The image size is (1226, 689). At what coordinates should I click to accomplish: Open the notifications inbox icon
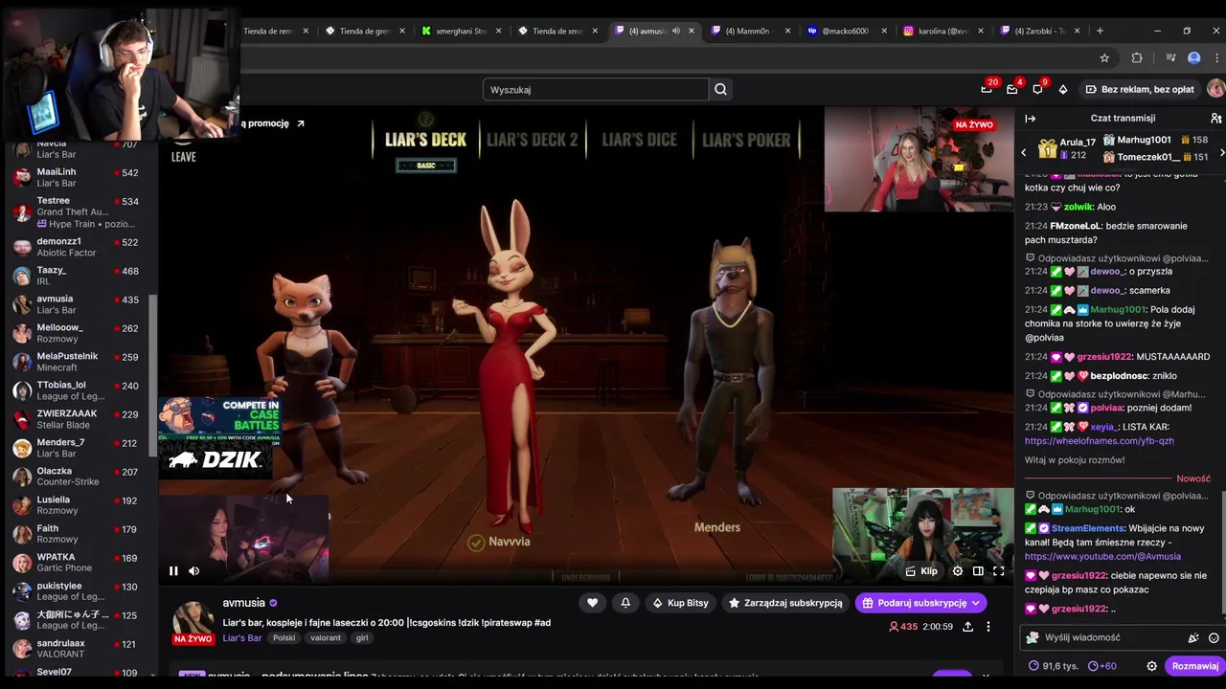pyautogui.click(x=1012, y=89)
